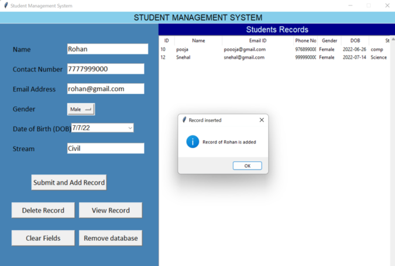Click the feather icon in Record inserted title
Image resolution: width=395 pixels, height=266 pixels.
(x=184, y=120)
